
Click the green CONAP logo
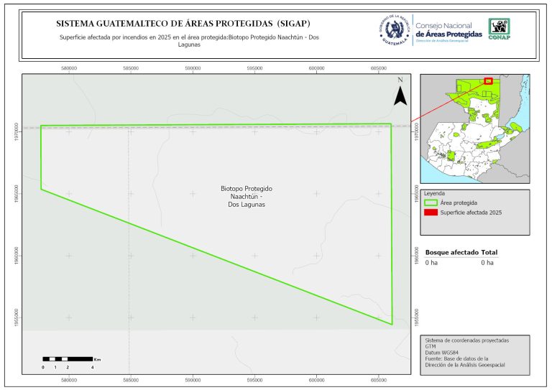[500, 27]
